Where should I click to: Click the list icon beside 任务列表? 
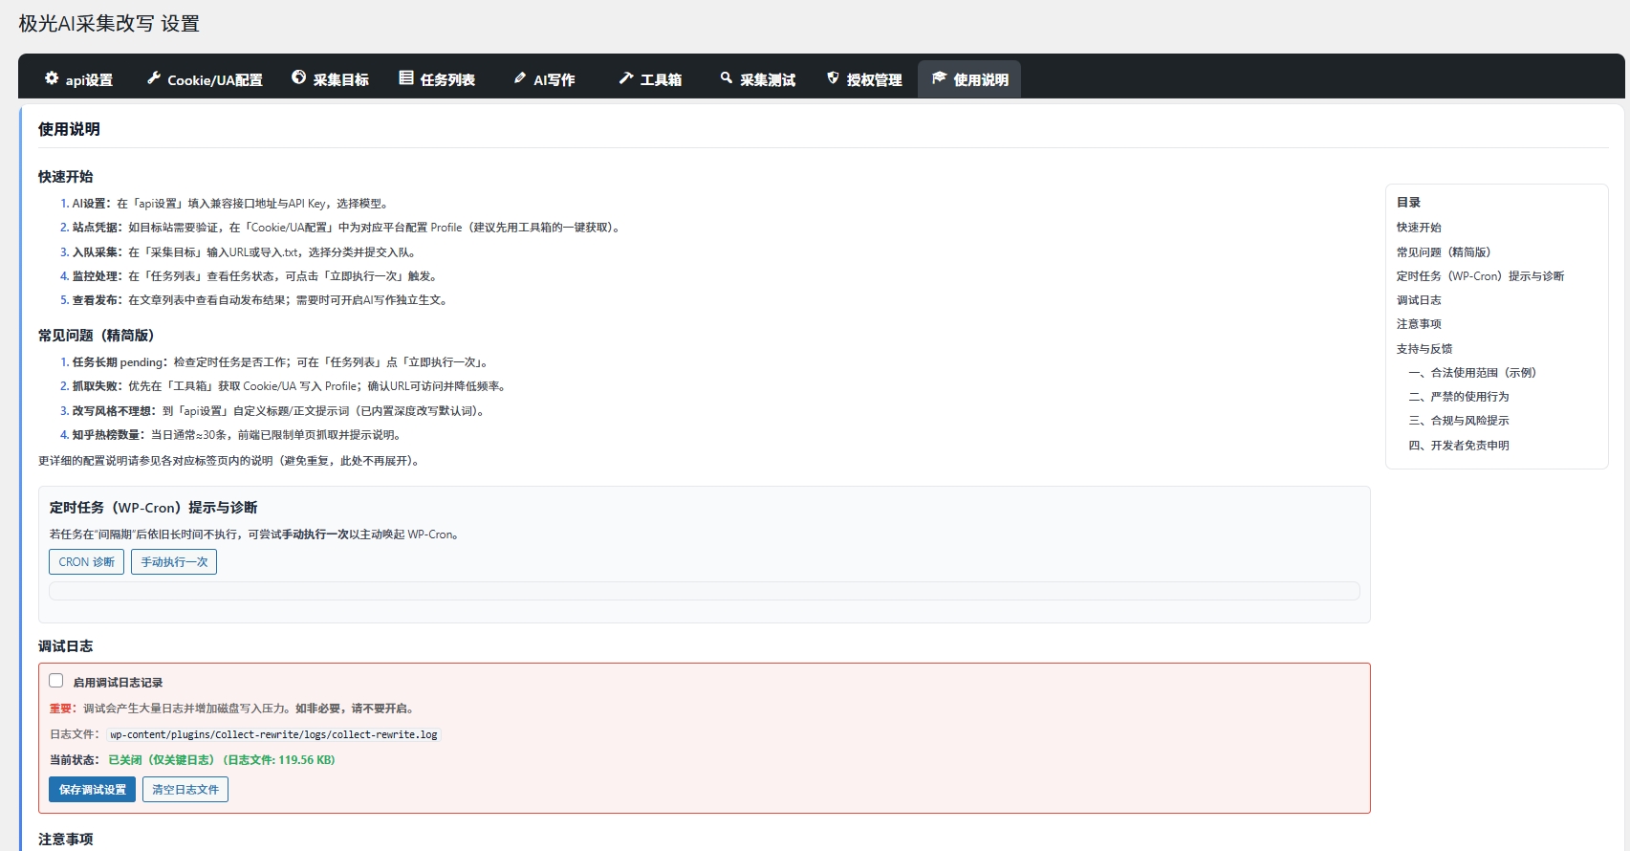[406, 78]
